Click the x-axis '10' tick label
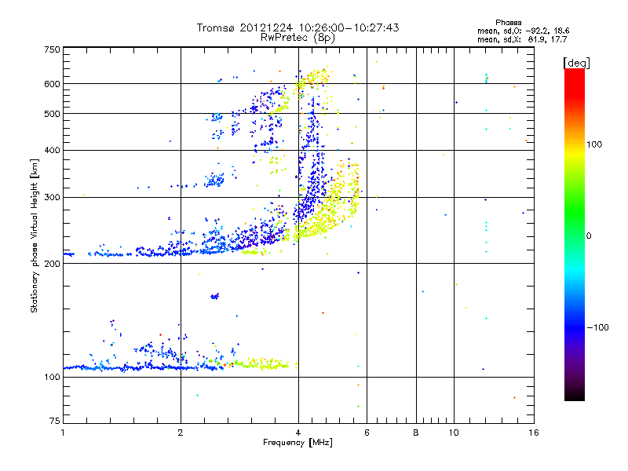Image resolution: width=628 pixels, height=471 pixels. coord(454,433)
